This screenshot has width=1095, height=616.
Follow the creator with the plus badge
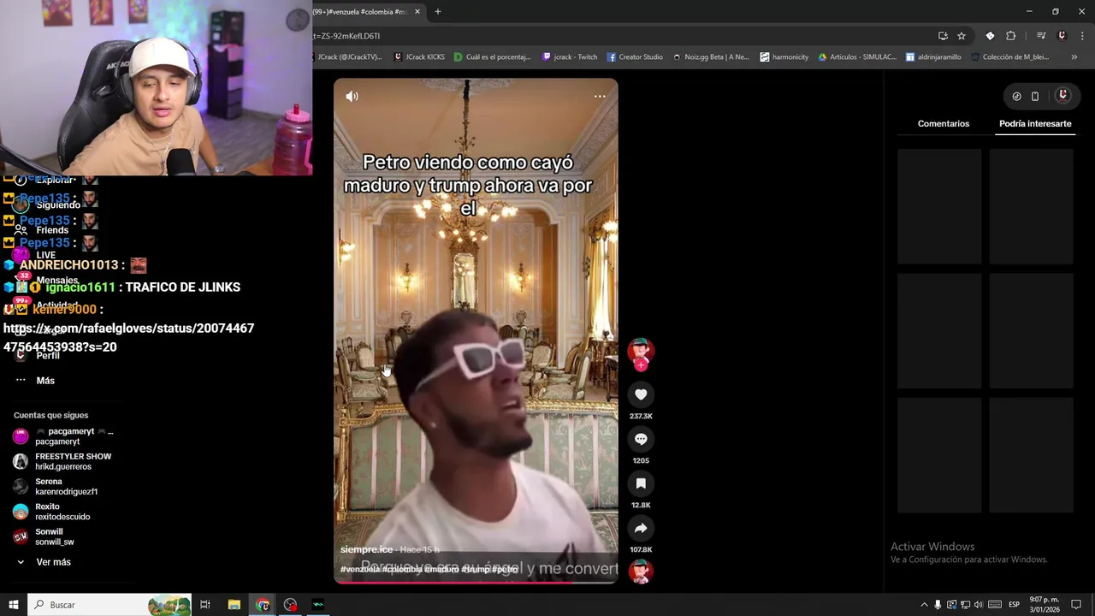tap(641, 364)
